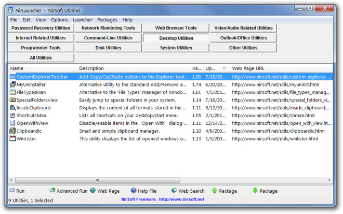The image size is (343, 214).
Task: Switch to Other Utilities tab
Action: click(x=243, y=48)
